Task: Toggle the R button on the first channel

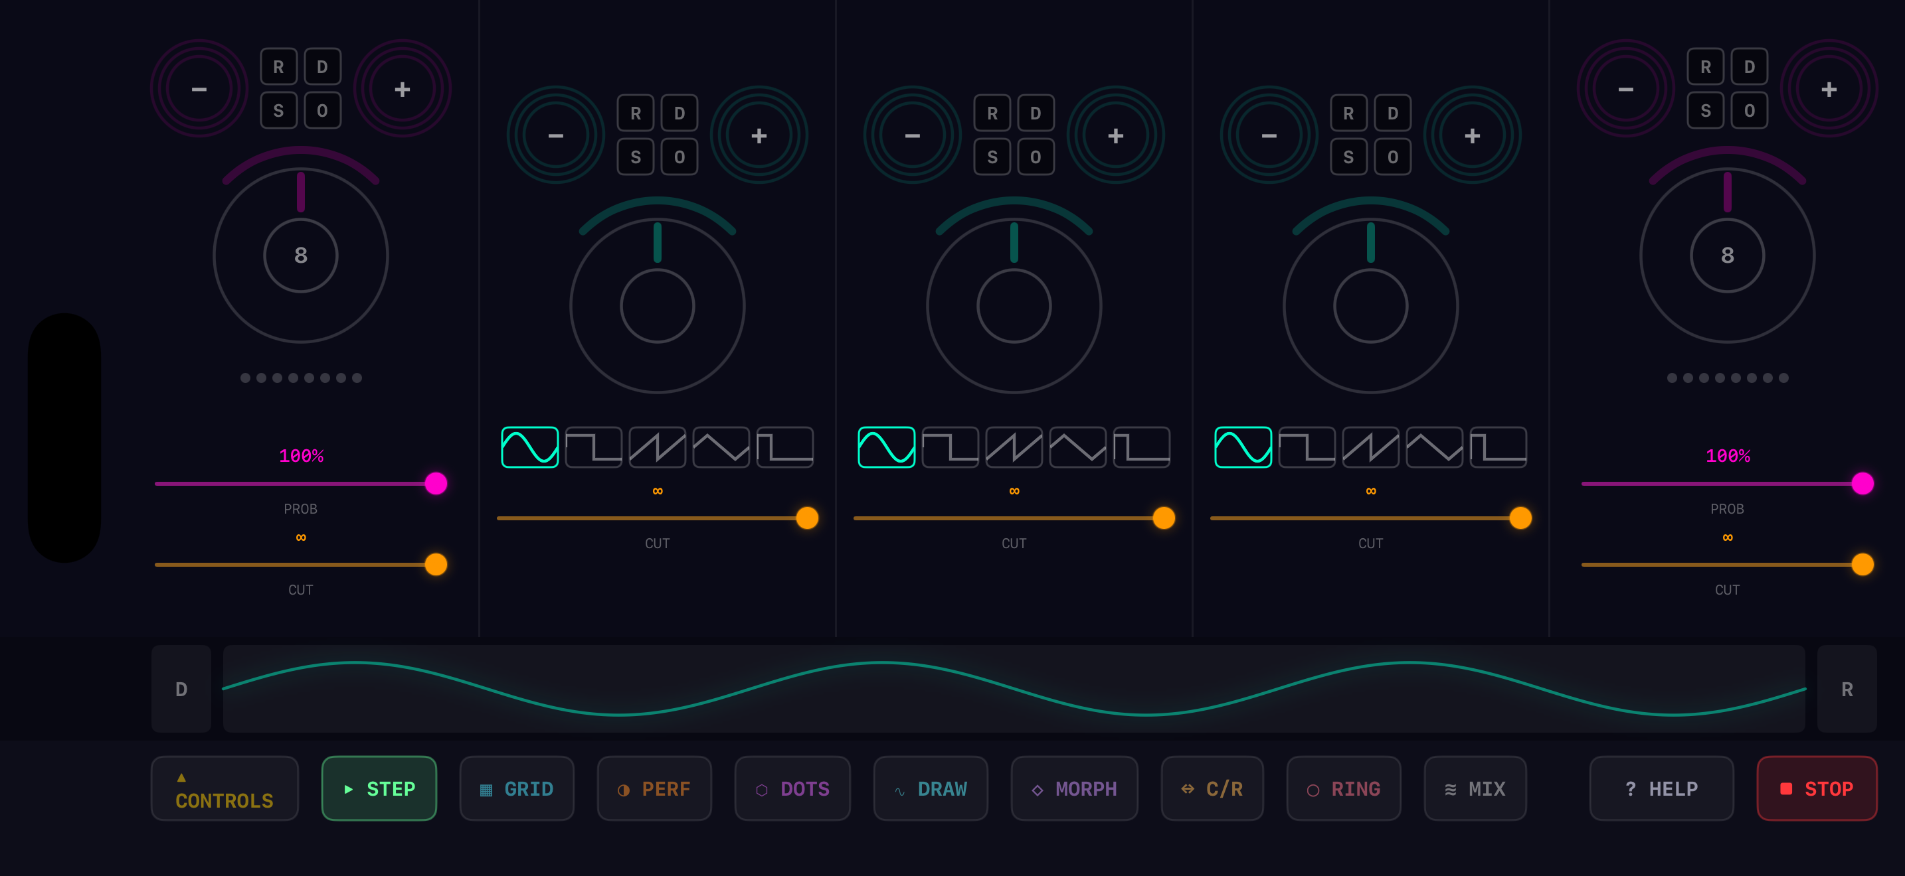Action: point(279,66)
